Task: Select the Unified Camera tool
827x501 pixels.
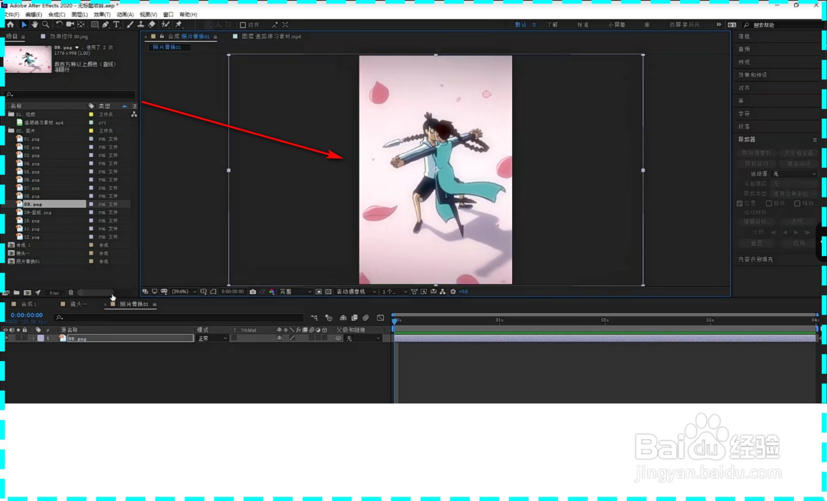Action: [x=70, y=24]
